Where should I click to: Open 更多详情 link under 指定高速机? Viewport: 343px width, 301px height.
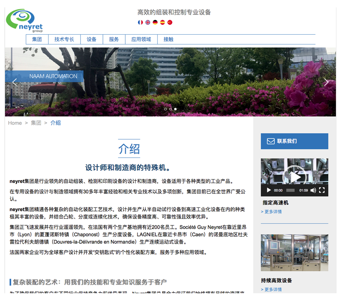click(x=271, y=212)
